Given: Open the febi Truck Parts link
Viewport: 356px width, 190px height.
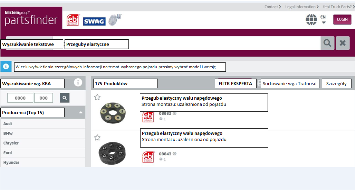Looking at the screenshot, I should 339,7.
